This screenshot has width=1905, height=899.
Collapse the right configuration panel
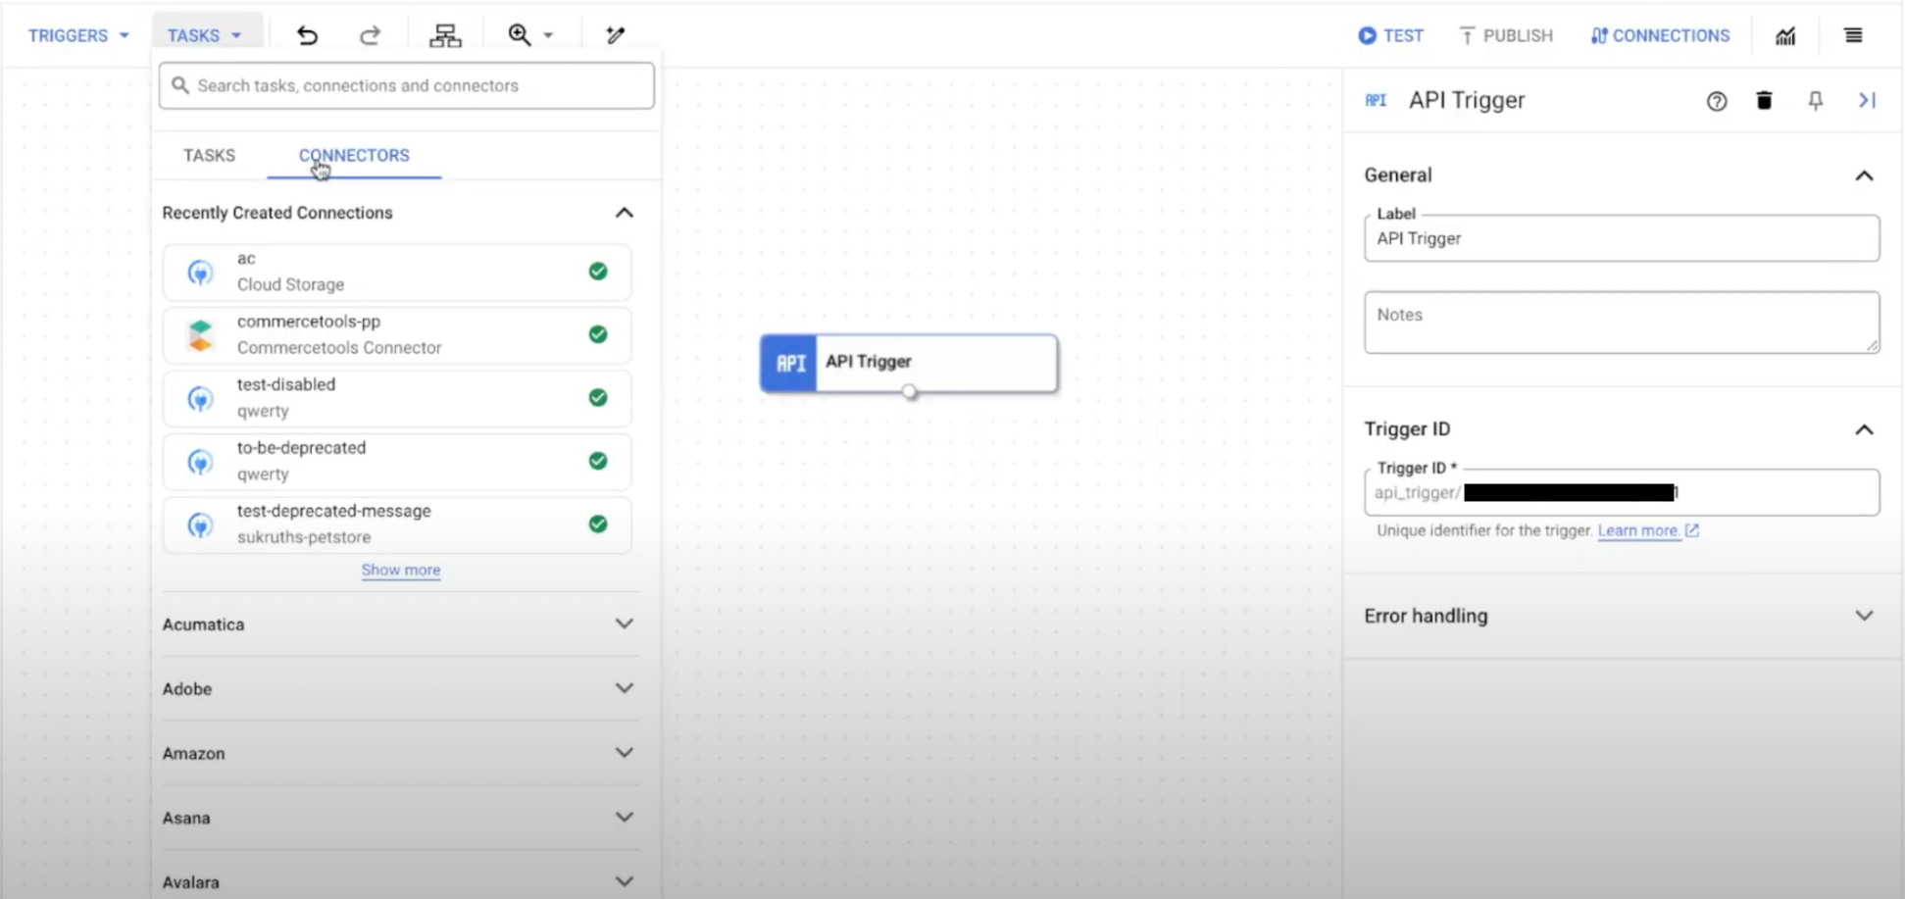[x=1866, y=100]
